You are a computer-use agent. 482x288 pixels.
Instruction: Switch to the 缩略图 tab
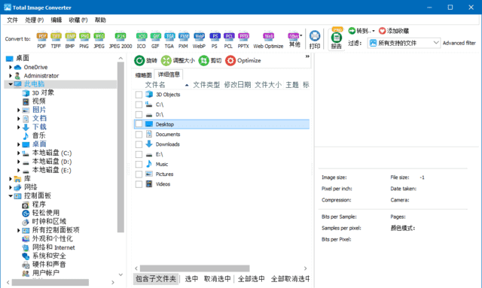coord(144,75)
